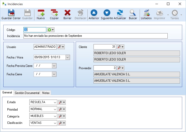This screenshot has height=132, width=186.
Task: Switch to the Gestión Documental tab
Action: 27,93
